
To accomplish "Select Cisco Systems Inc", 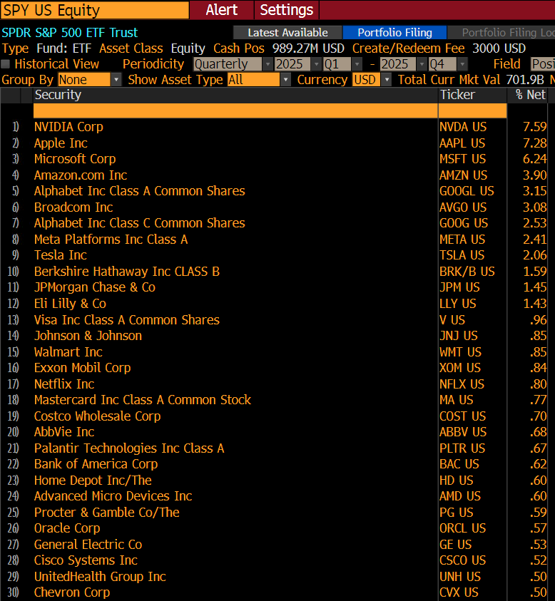I will (86, 560).
